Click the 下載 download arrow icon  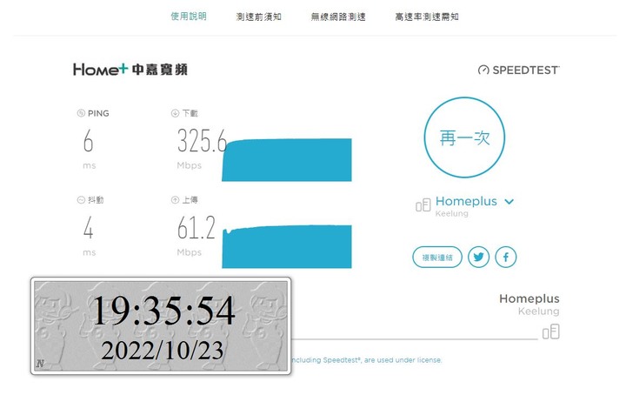click(x=175, y=113)
